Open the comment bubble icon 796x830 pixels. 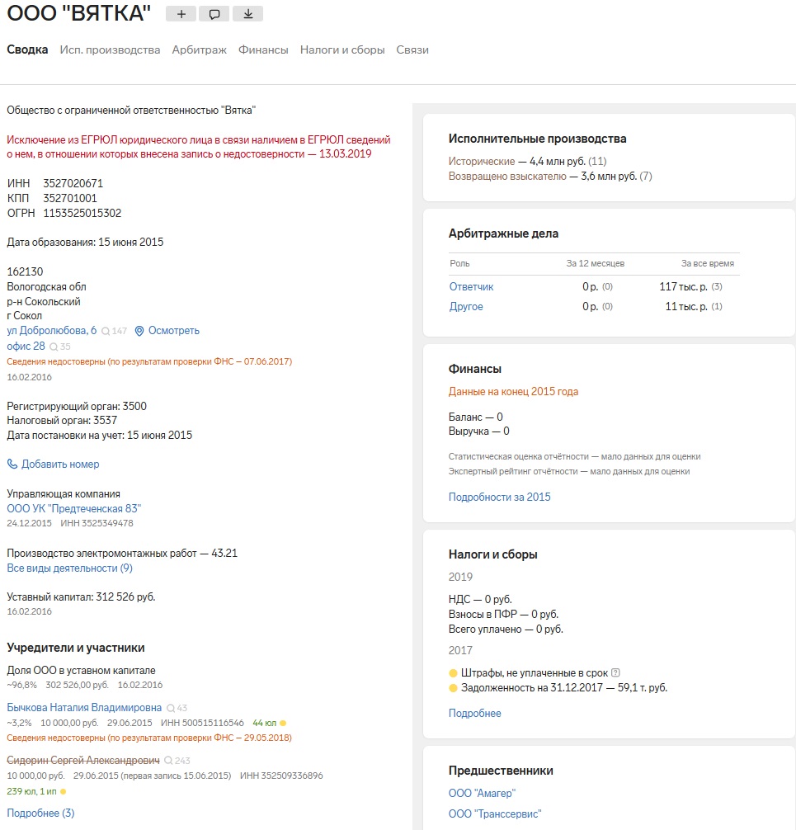tap(214, 14)
